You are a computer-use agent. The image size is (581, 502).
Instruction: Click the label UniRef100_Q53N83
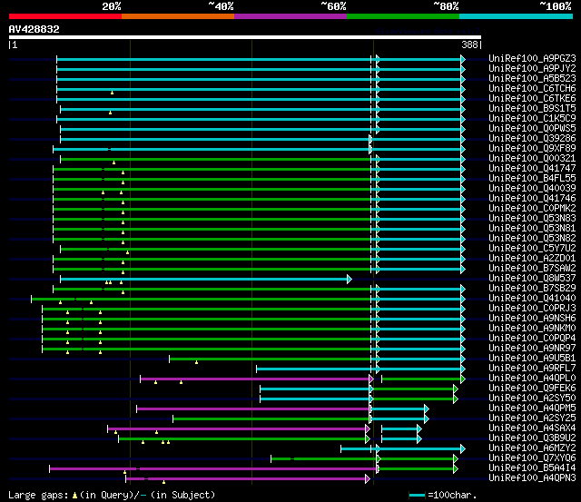(532, 219)
